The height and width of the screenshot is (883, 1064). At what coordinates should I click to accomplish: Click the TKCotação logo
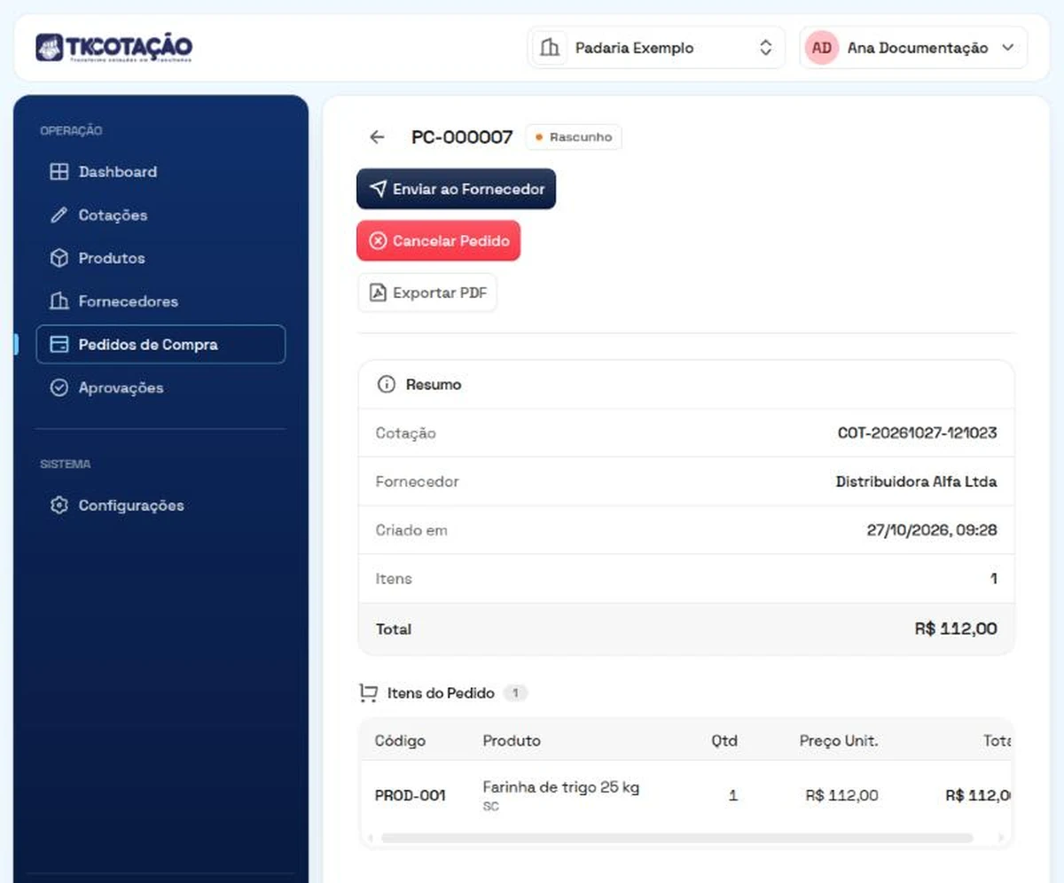pos(113,47)
